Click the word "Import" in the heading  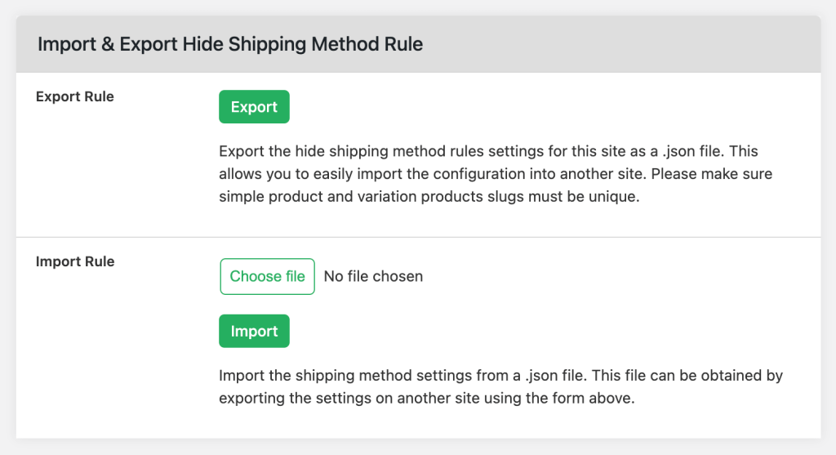pos(66,44)
